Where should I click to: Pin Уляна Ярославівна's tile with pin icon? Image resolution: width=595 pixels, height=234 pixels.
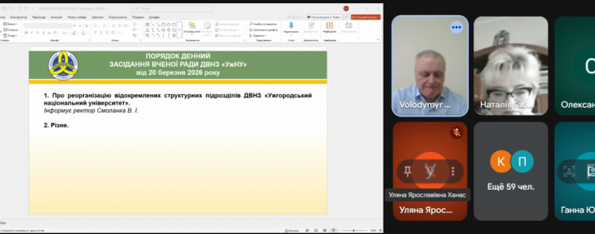(x=408, y=171)
